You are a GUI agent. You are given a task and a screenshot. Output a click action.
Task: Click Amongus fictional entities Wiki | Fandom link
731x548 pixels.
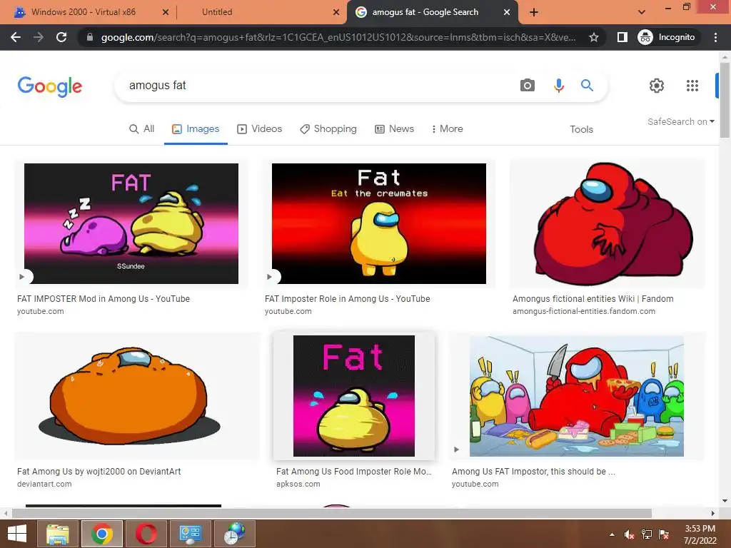coord(593,299)
